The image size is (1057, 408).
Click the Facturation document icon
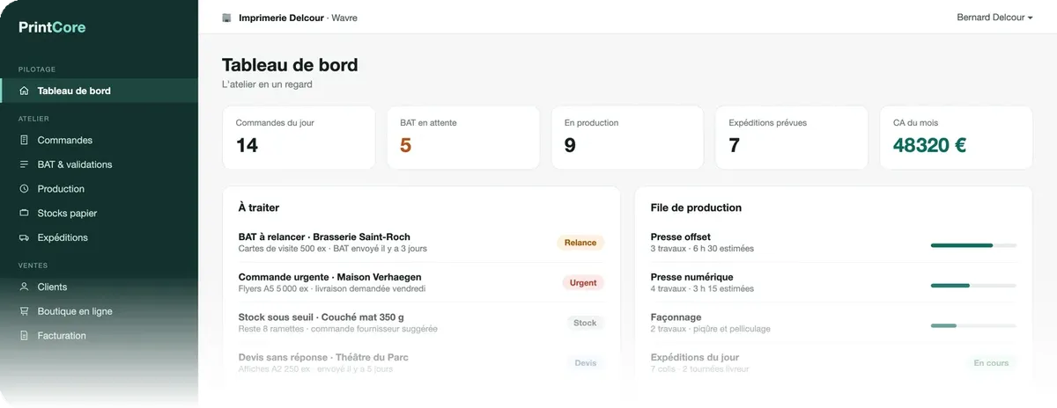pyautogui.click(x=24, y=336)
